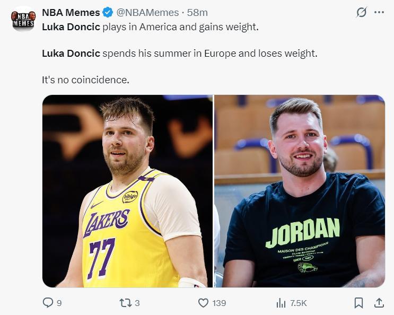Open the Lakers jersey photo
This screenshot has width=394, height=315.
click(127, 191)
